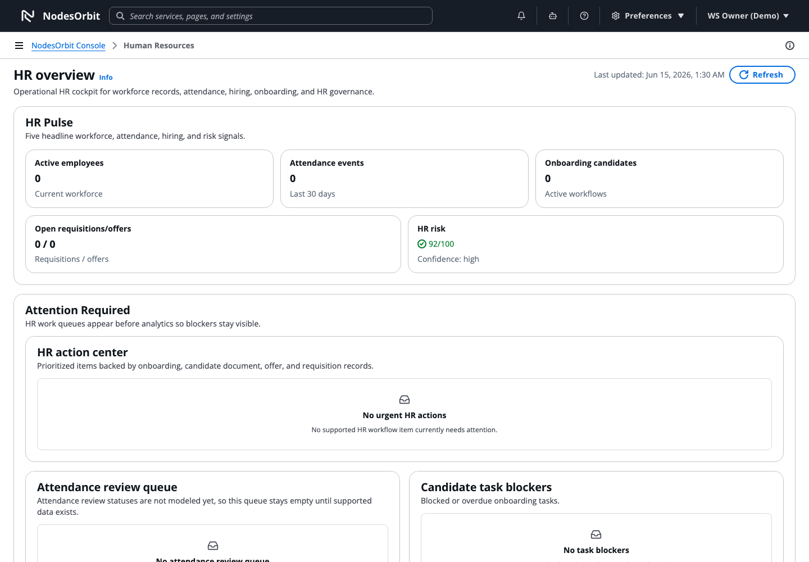
Task: Click the Current workforce label
Action: pyautogui.click(x=69, y=194)
